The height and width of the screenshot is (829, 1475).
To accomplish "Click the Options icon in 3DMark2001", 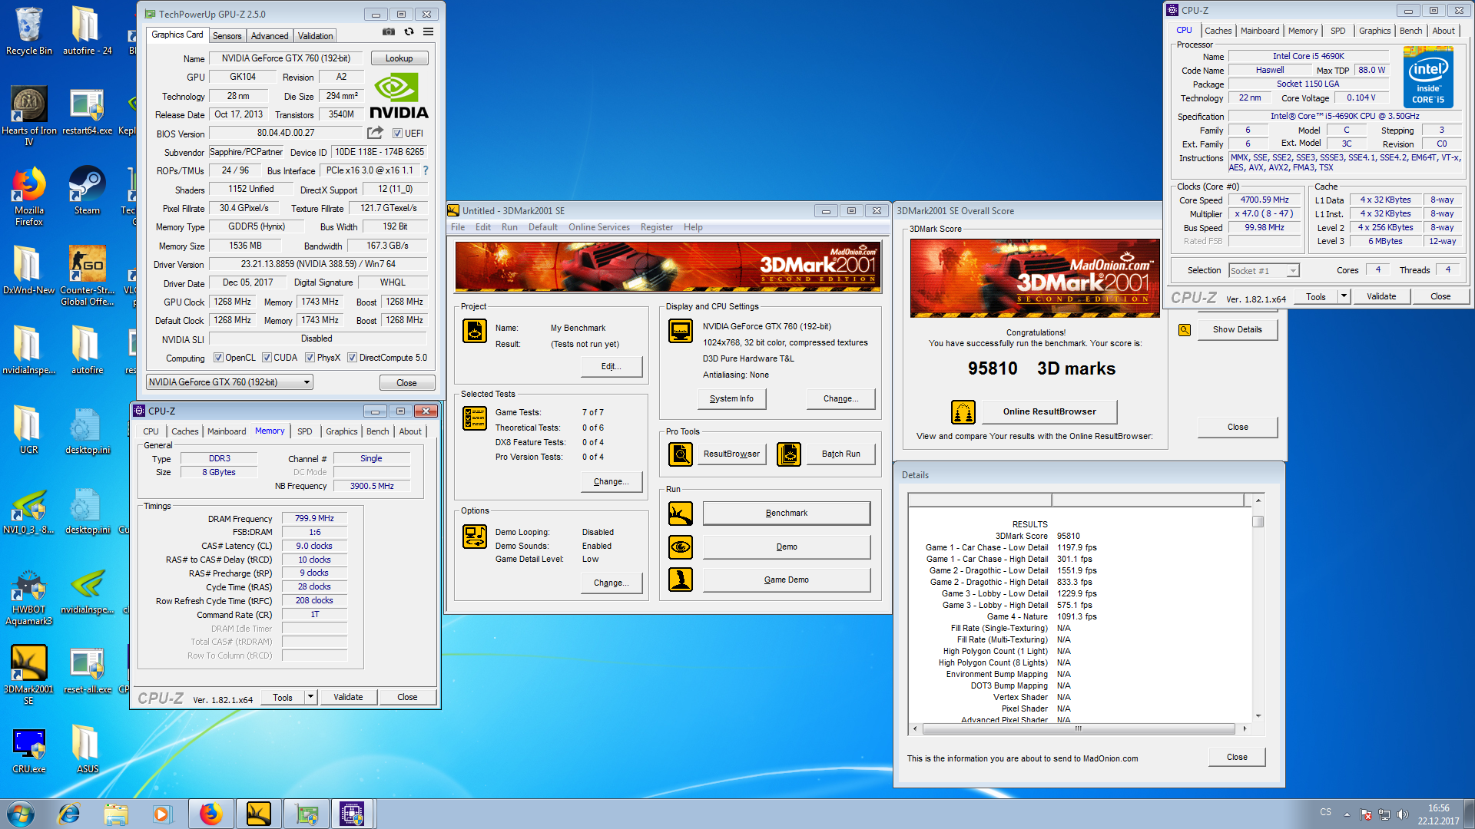I will 475,537.
